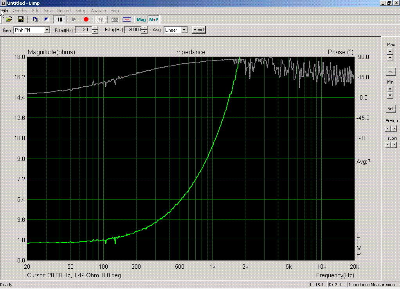
Task: Raise graph Min with the up arrow
Action: [x=390, y=89]
